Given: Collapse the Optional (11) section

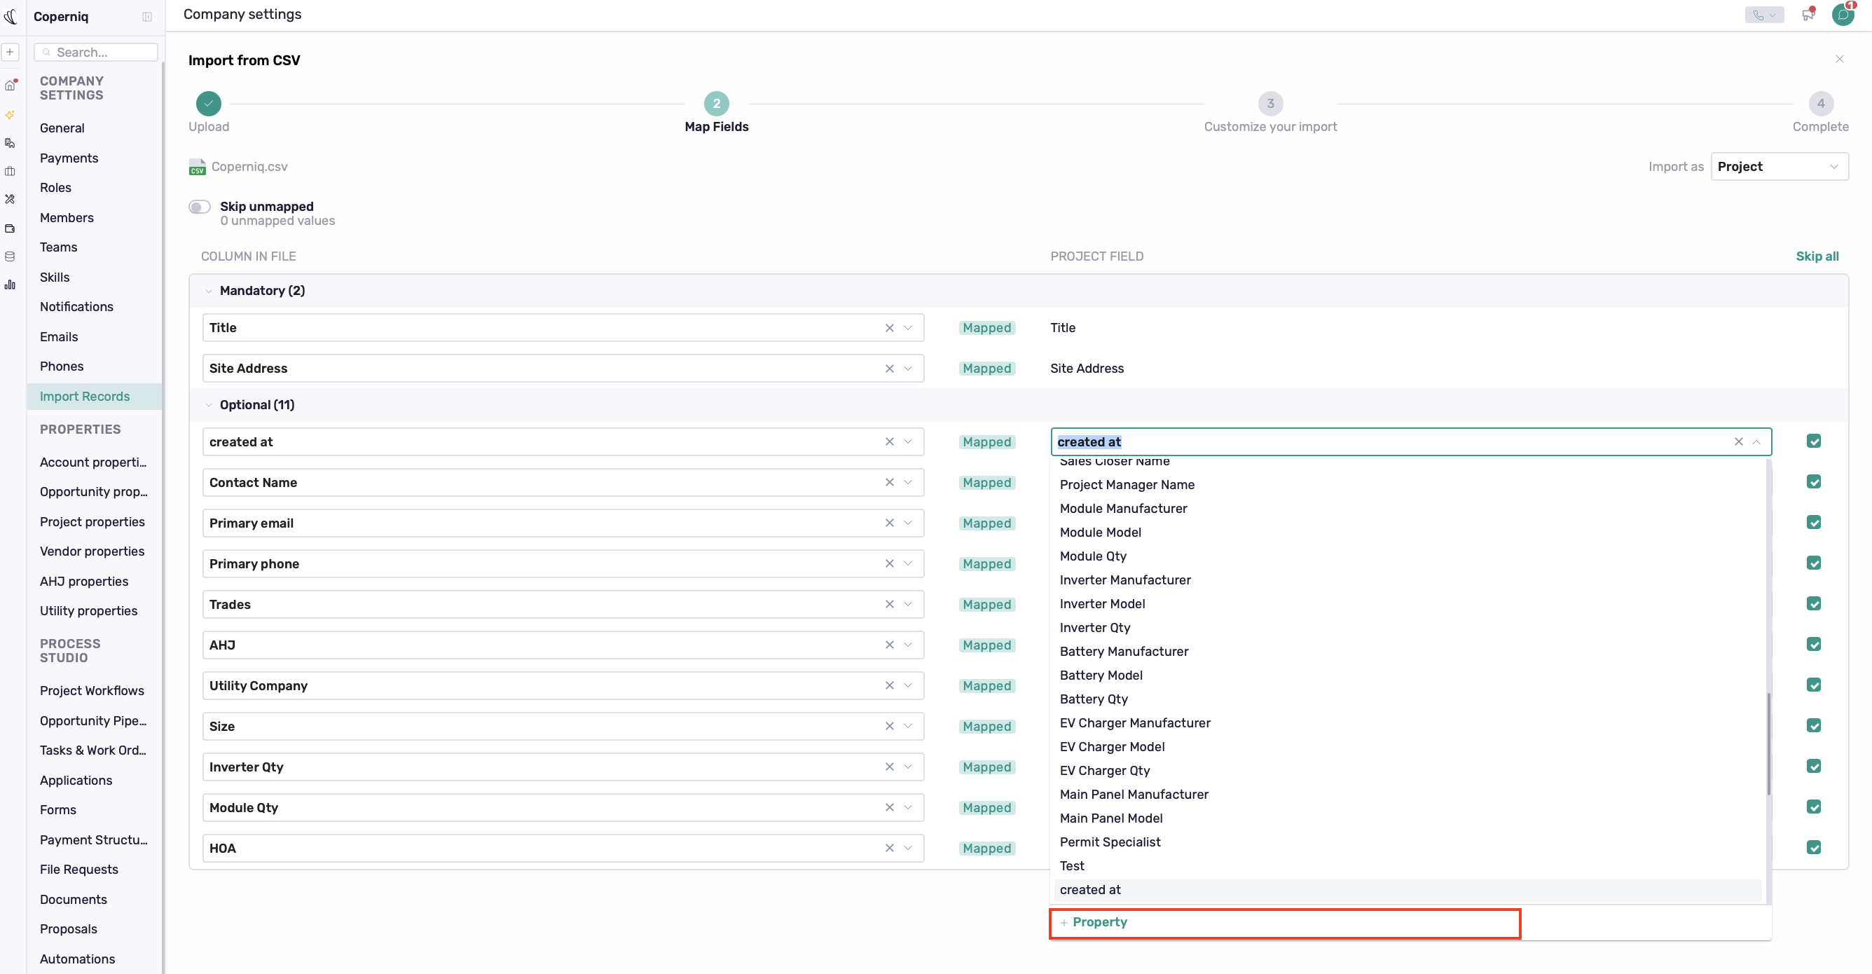Looking at the screenshot, I should [x=209, y=405].
